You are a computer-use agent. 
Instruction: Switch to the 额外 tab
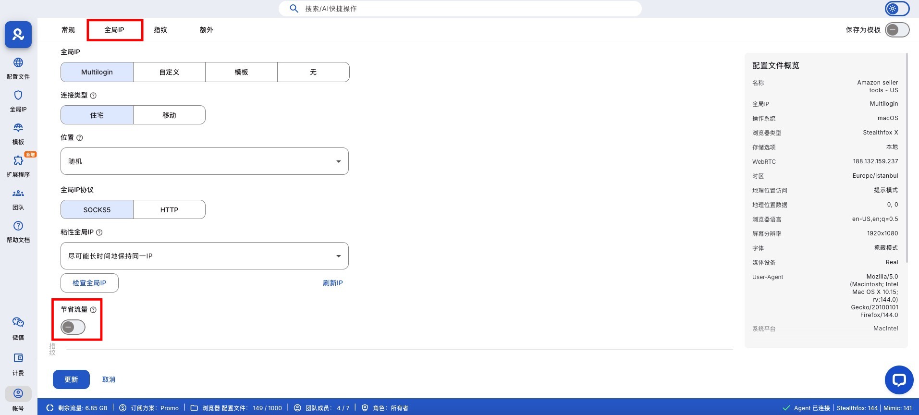coord(207,30)
